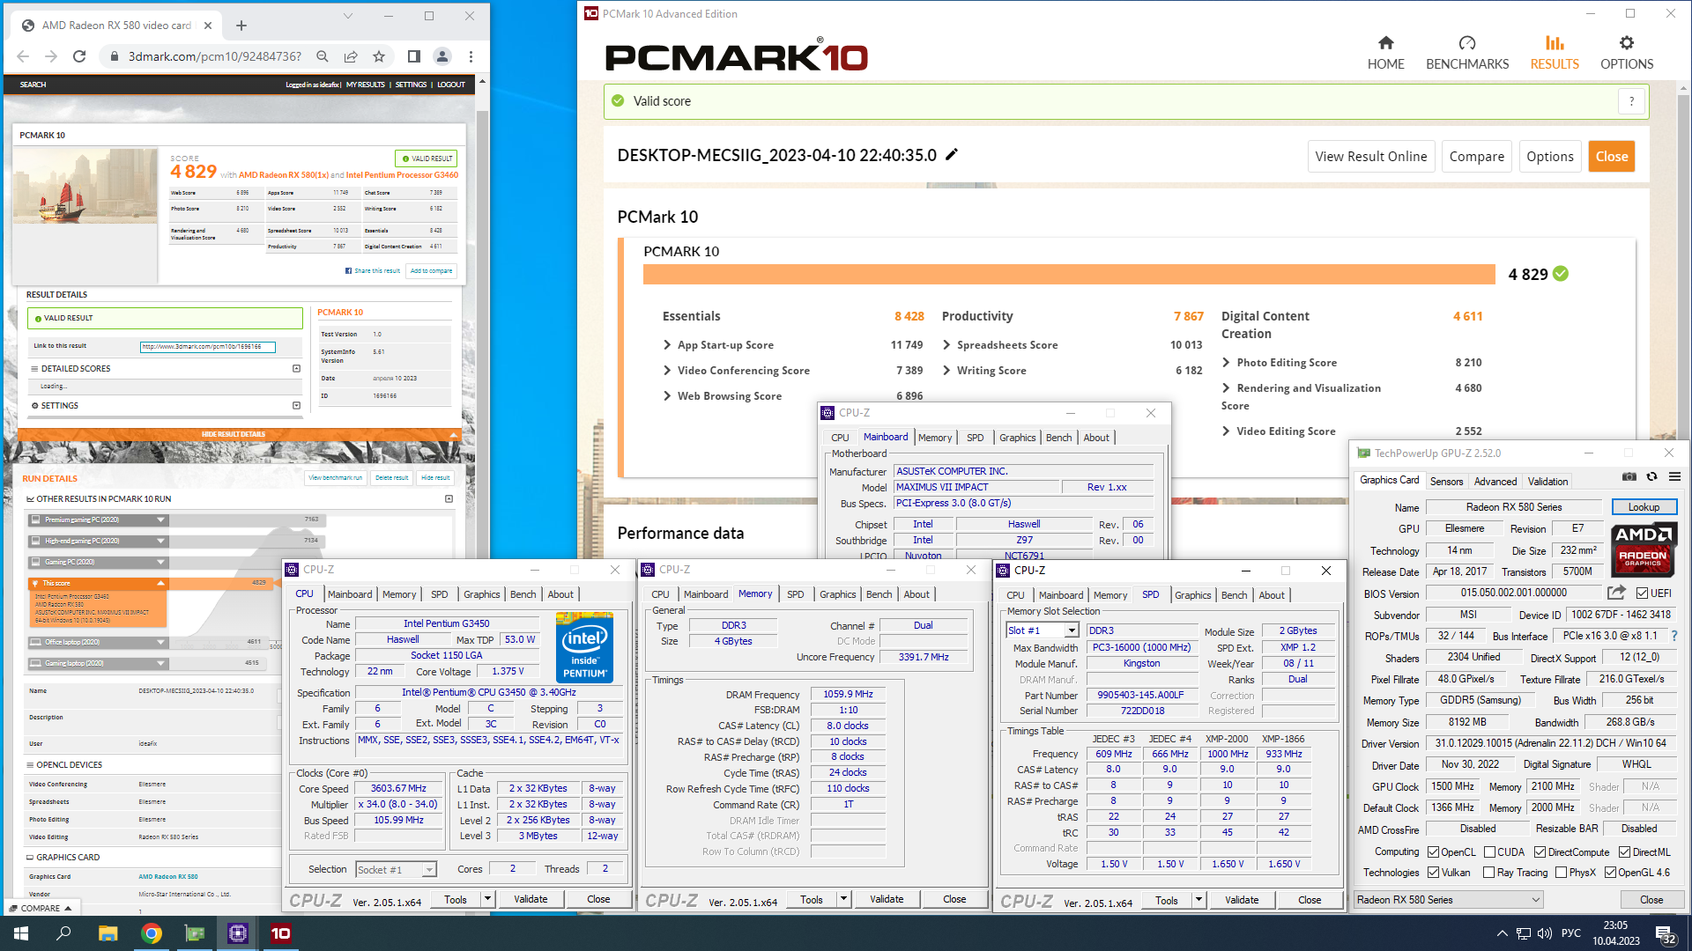Open the Socket #1 selection dropdown
This screenshot has width=1692, height=951.
click(x=396, y=869)
